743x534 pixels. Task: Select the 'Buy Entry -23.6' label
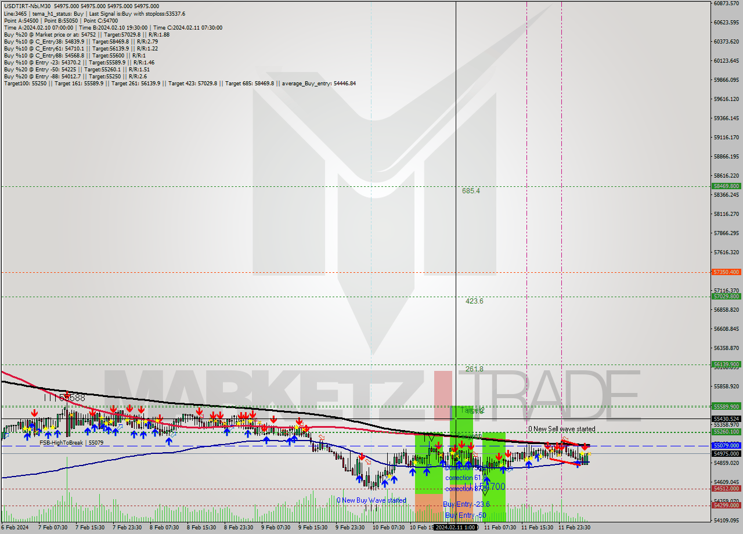(466, 504)
